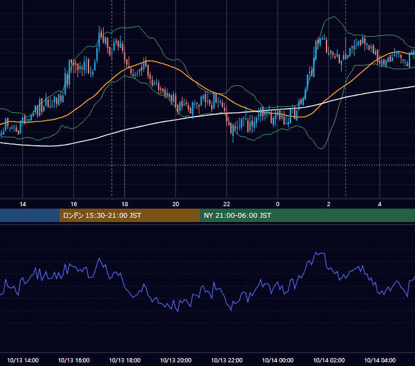Click the blue session bar before London
This screenshot has height=366, width=415.
(x=30, y=215)
